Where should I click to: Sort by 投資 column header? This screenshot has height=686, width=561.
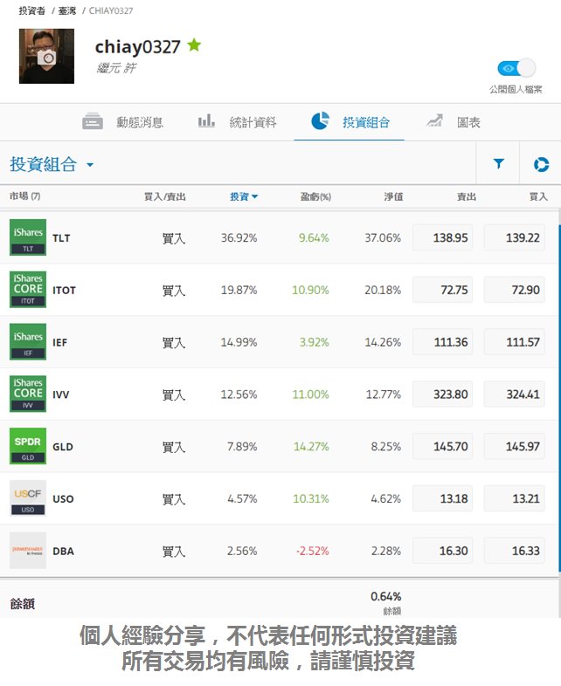(x=244, y=197)
